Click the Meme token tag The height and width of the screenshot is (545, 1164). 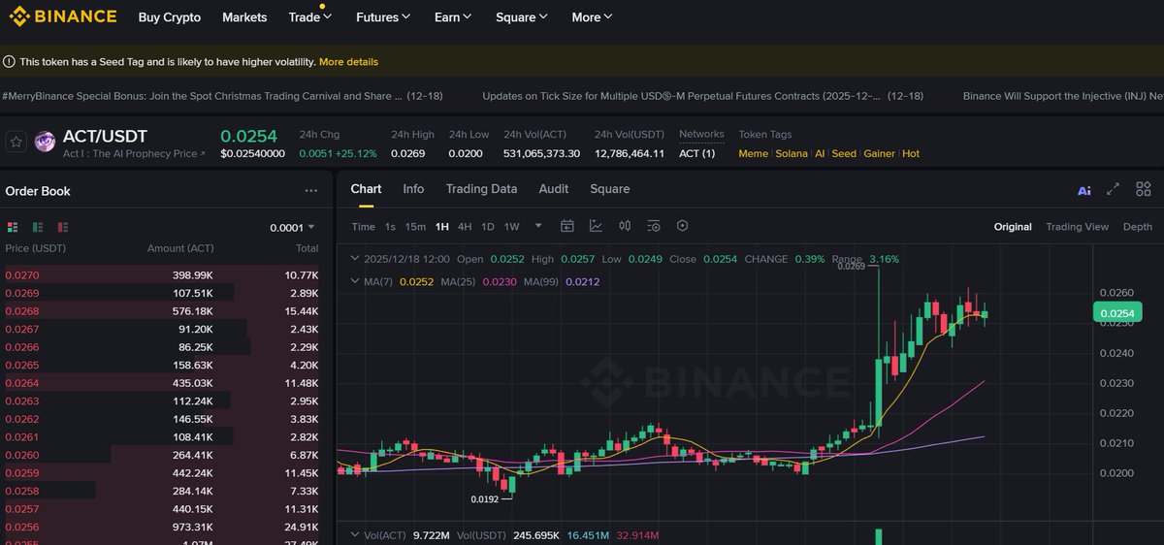[x=753, y=154]
